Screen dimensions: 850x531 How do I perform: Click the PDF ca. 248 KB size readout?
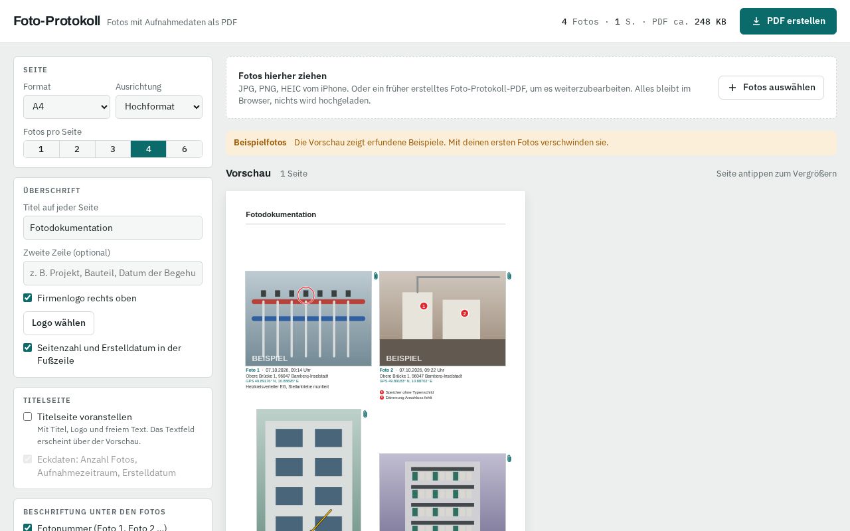(x=689, y=22)
